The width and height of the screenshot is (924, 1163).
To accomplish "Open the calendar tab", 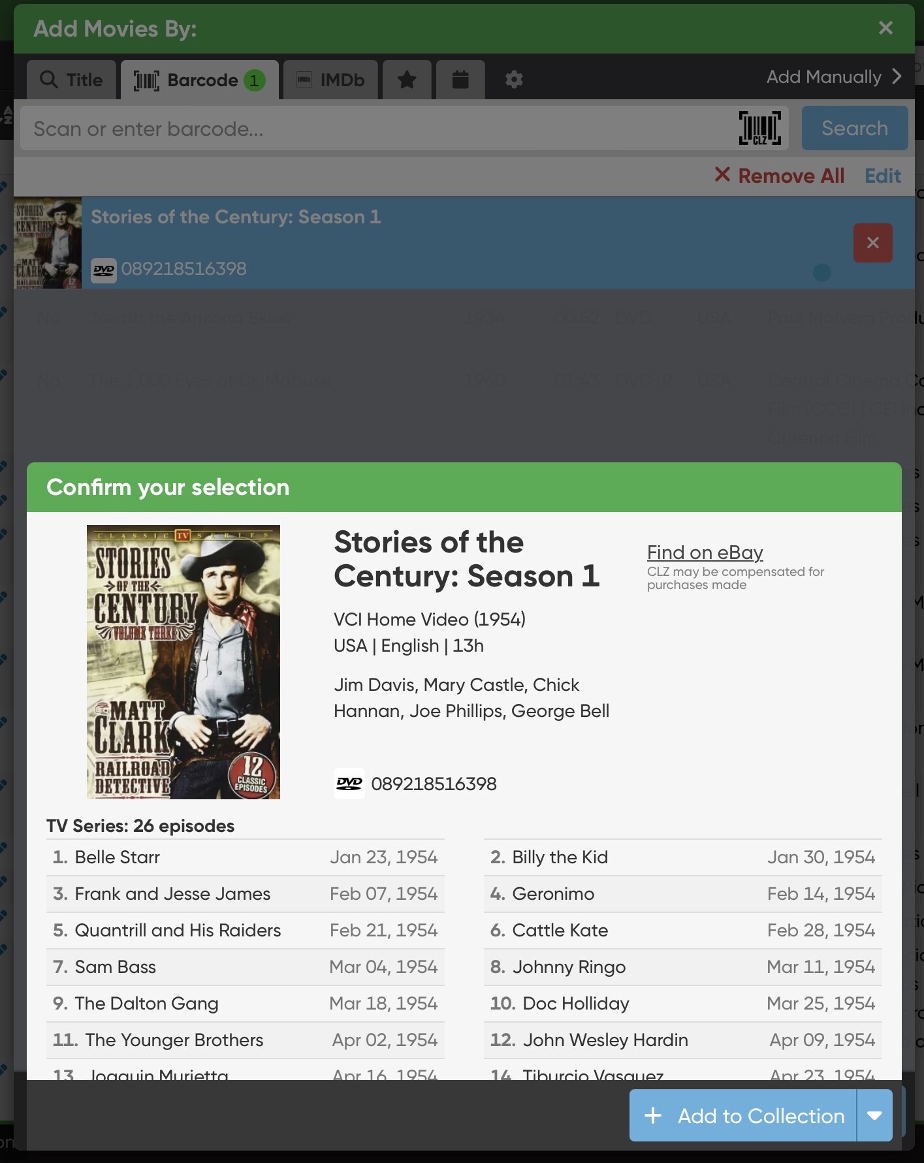I will pyautogui.click(x=460, y=80).
